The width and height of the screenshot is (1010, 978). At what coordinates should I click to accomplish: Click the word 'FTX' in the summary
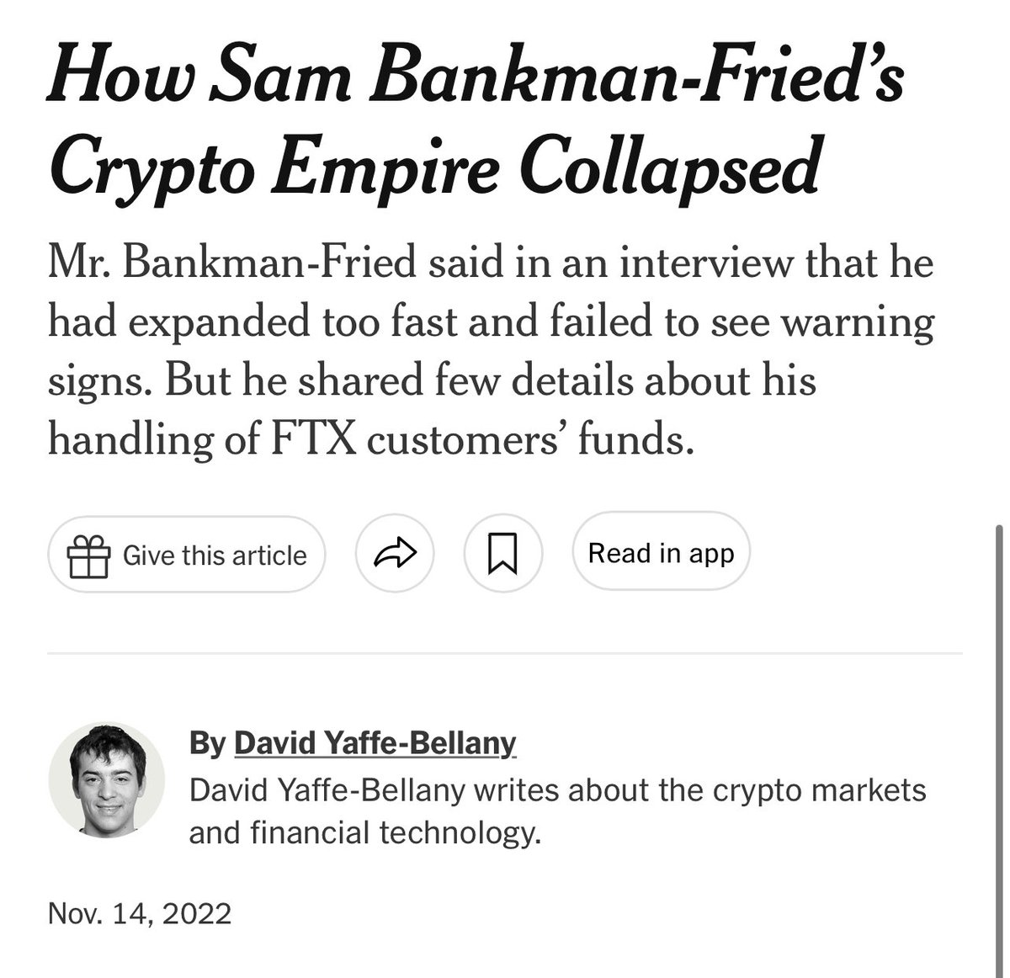[314, 439]
